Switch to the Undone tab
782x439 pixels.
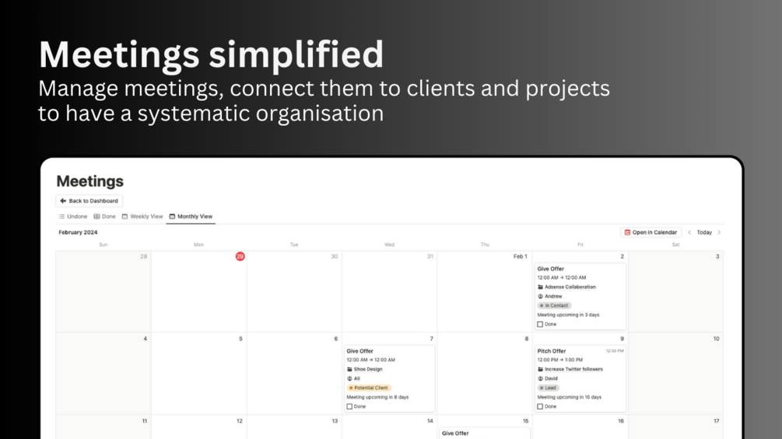pyautogui.click(x=73, y=217)
